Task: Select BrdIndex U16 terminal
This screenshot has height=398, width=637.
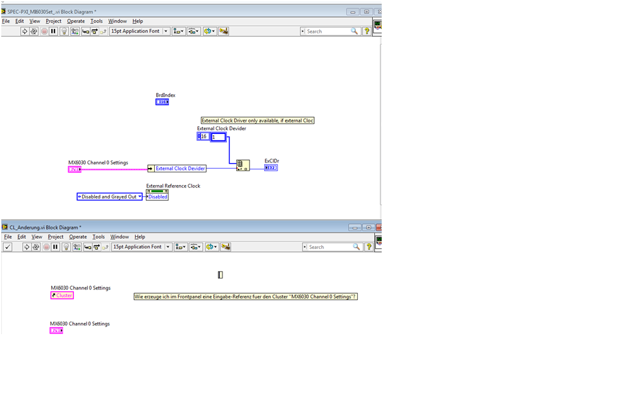Action: point(162,102)
